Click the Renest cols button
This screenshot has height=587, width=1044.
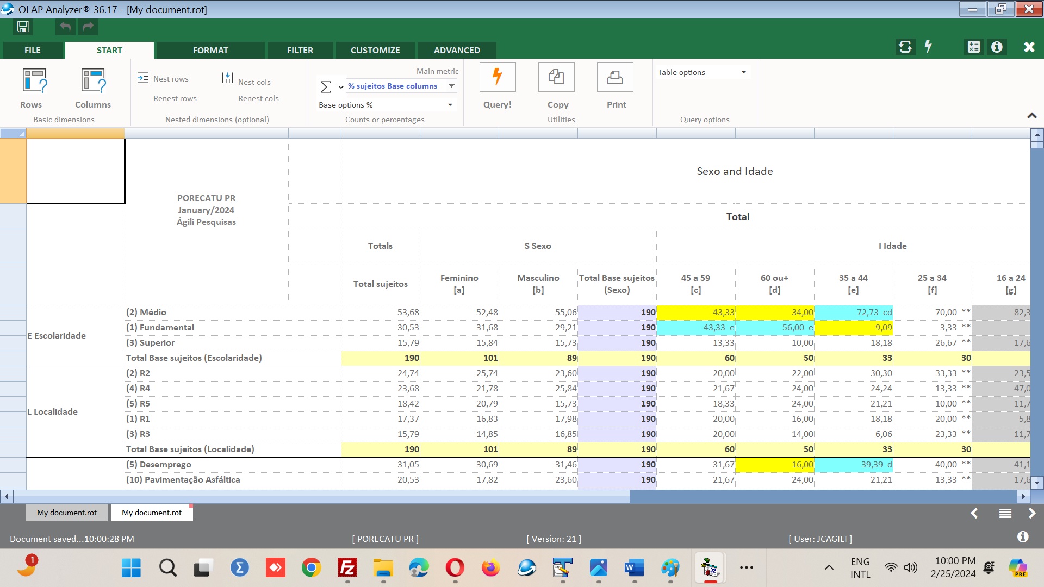(258, 98)
